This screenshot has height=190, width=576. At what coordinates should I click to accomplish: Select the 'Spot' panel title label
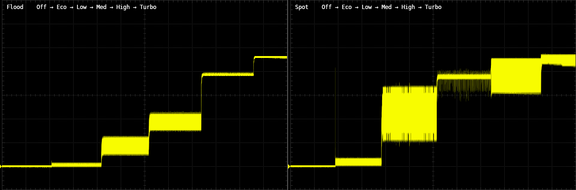click(301, 7)
